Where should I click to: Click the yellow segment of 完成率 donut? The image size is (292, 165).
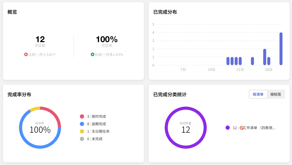35,109
